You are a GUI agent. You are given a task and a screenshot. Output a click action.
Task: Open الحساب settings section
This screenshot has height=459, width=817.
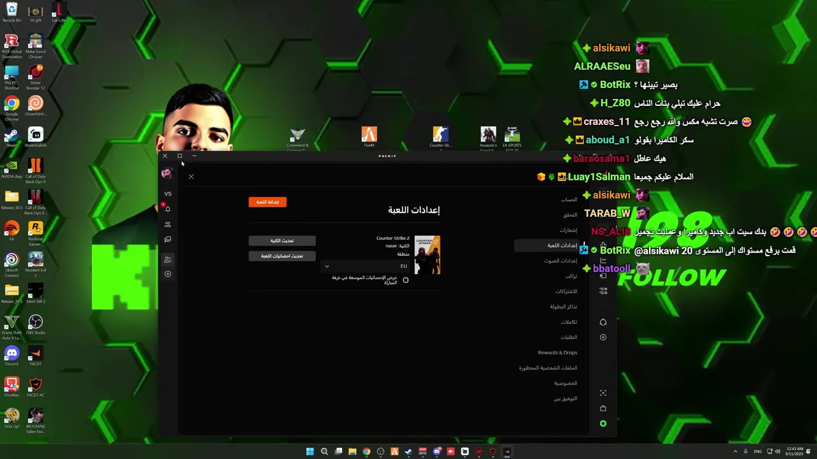pos(569,200)
